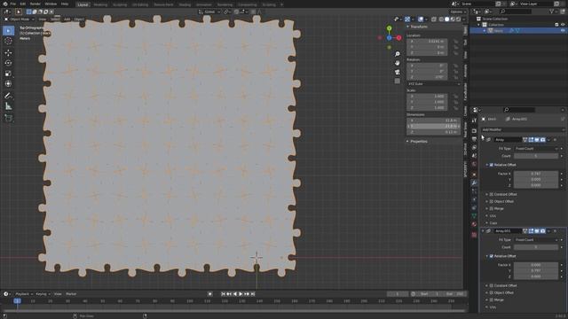Adjust Count field of Array modifier
This screenshot has width=568, height=319.
click(536, 156)
